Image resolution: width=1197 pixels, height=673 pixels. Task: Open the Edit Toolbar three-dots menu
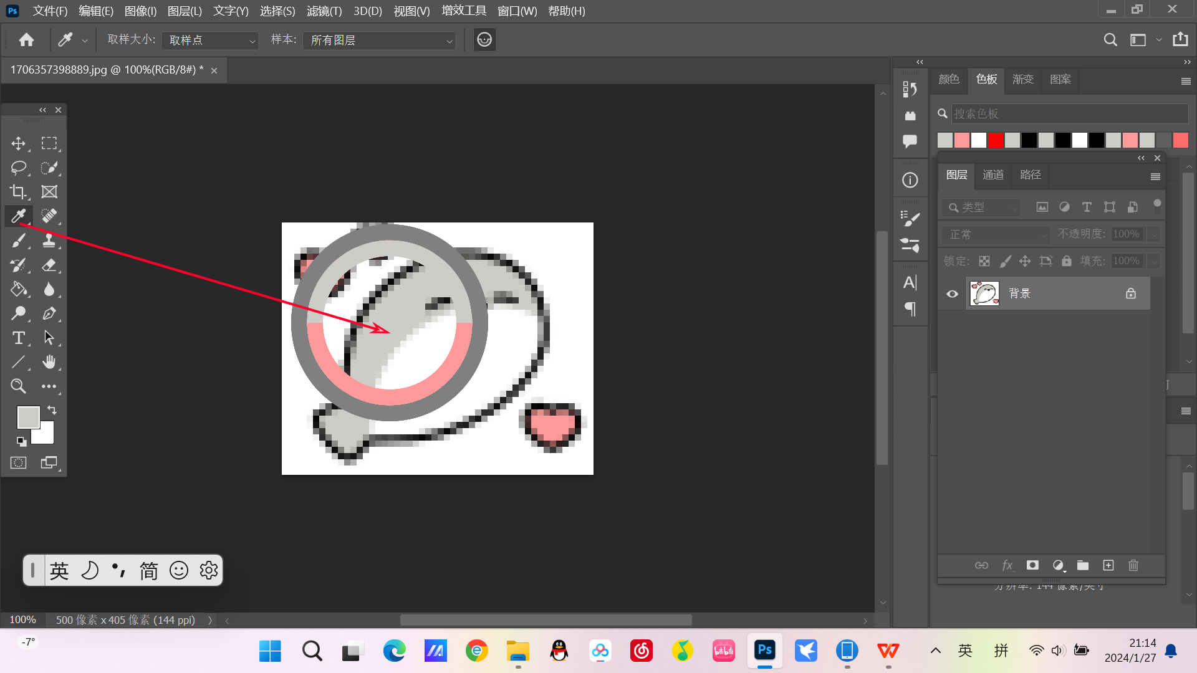tap(49, 386)
